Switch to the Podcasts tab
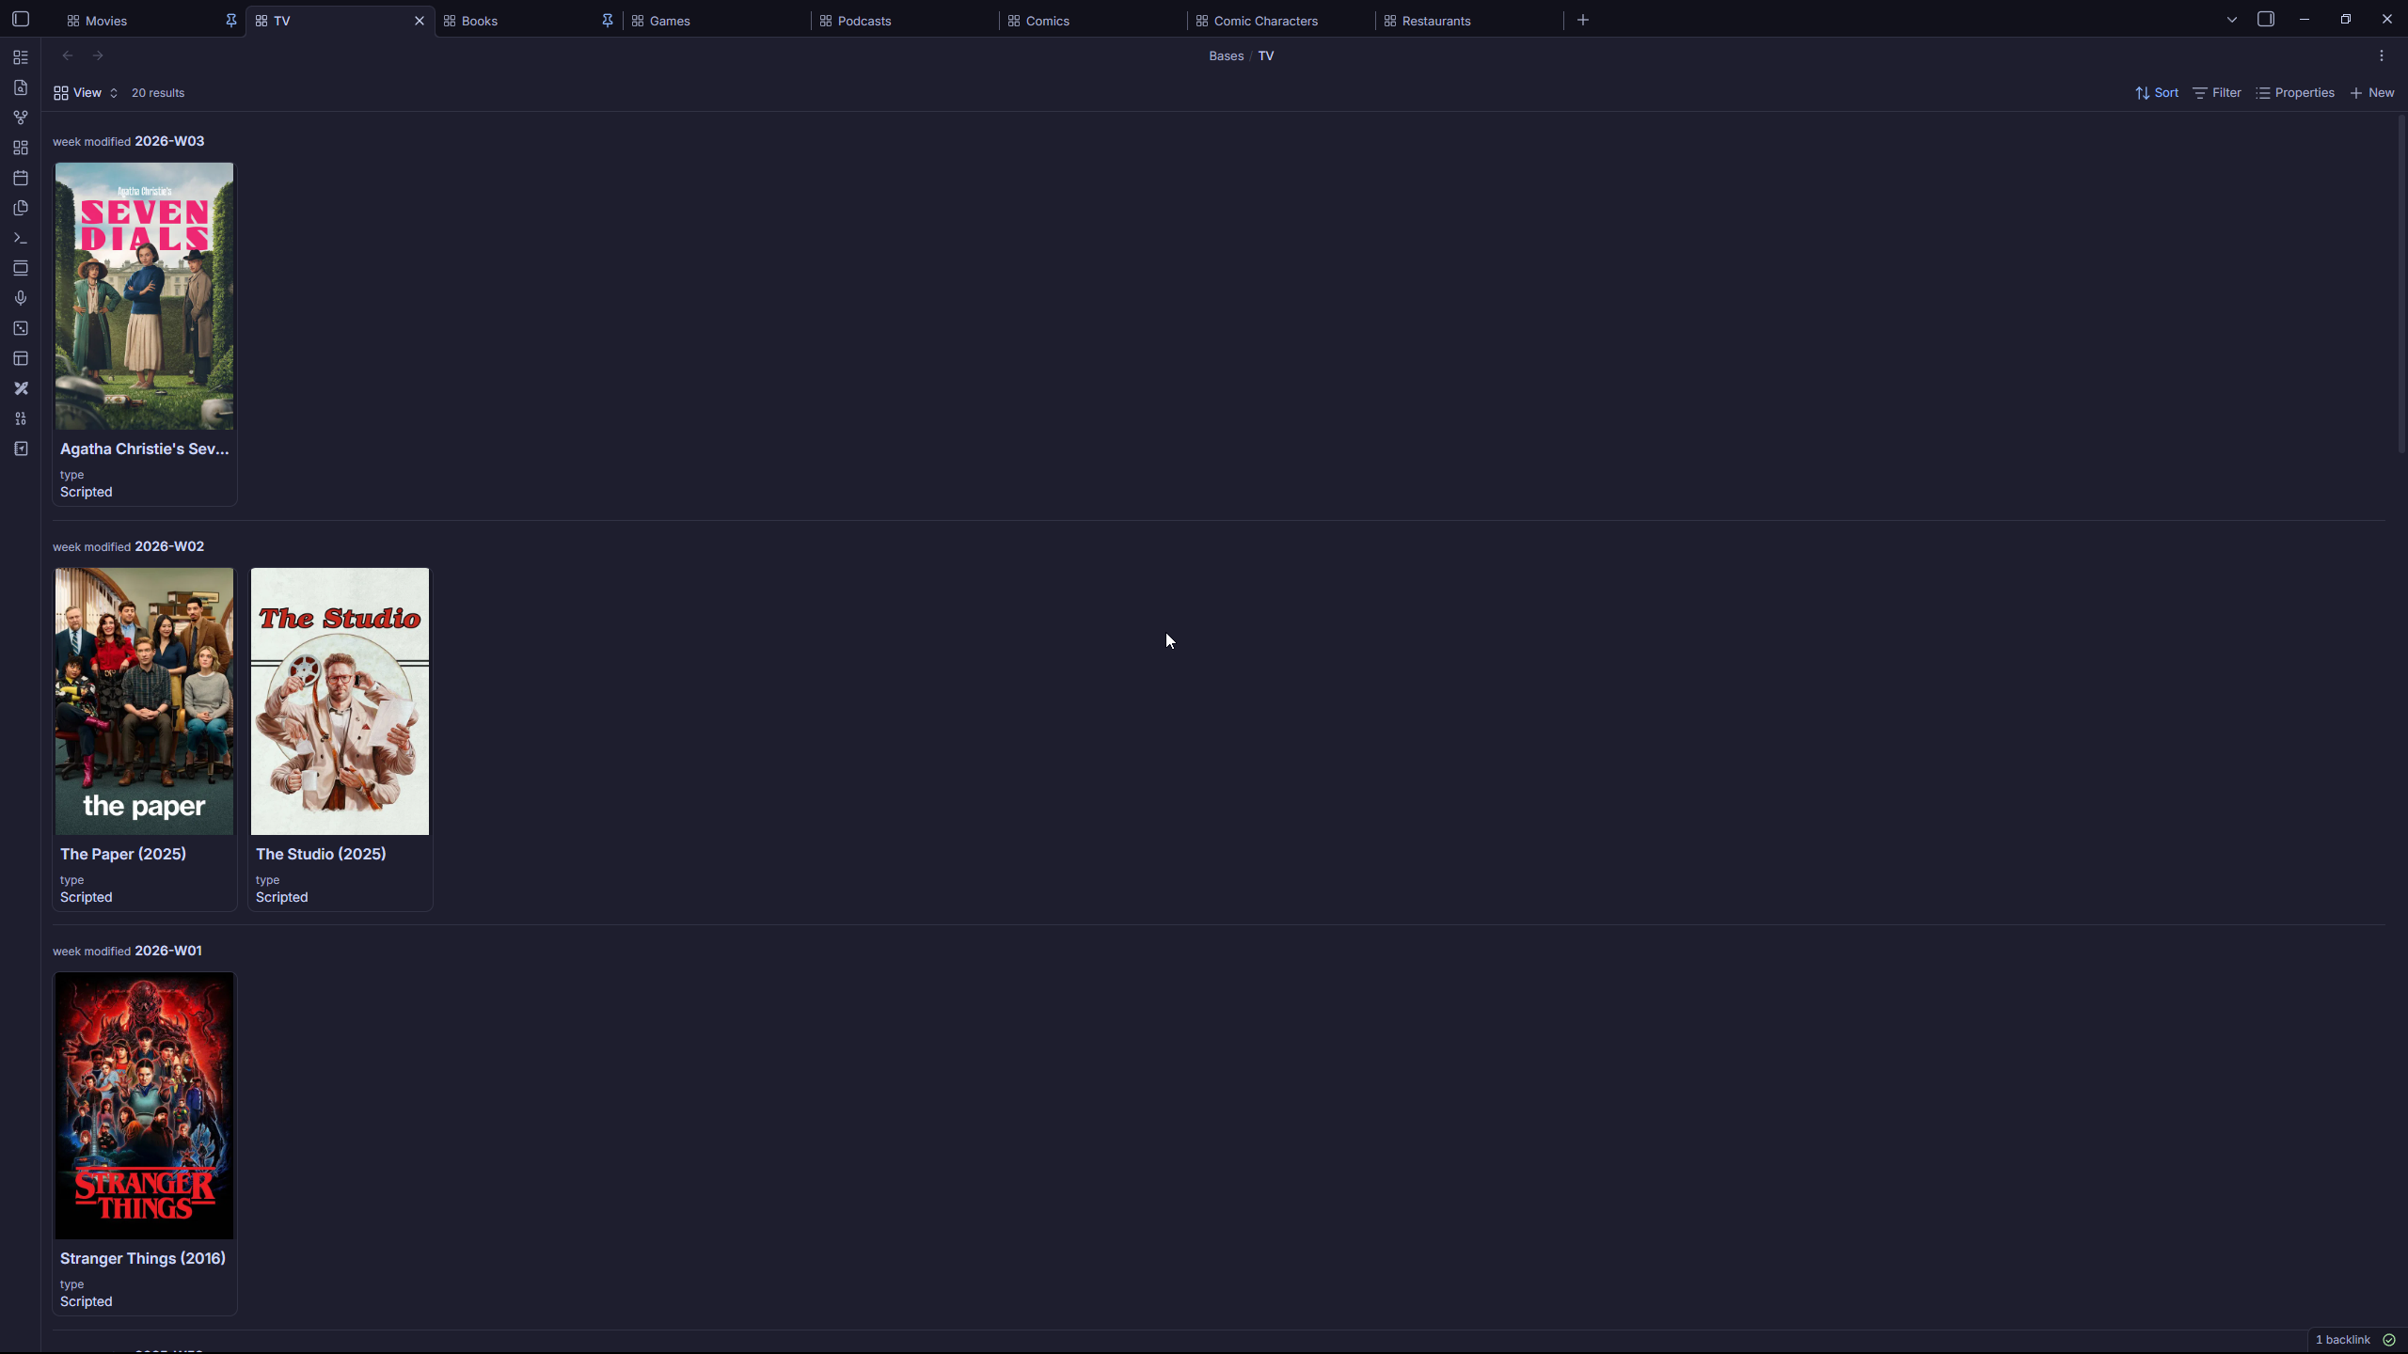This screenshot has width=2408, height=1354. 863,21
